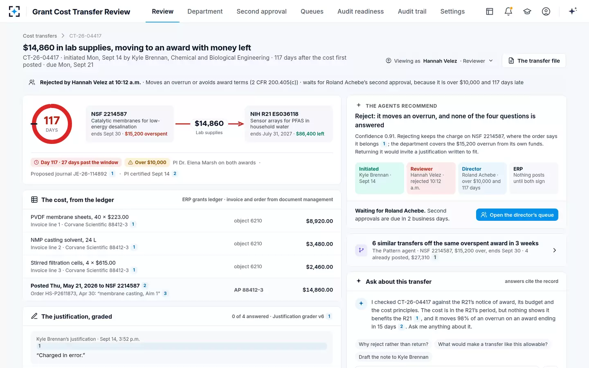Click the 'Day 117 · 27 days past the window' badge
Viewport: 589px width, 368px height.
(x=76, y=162)
